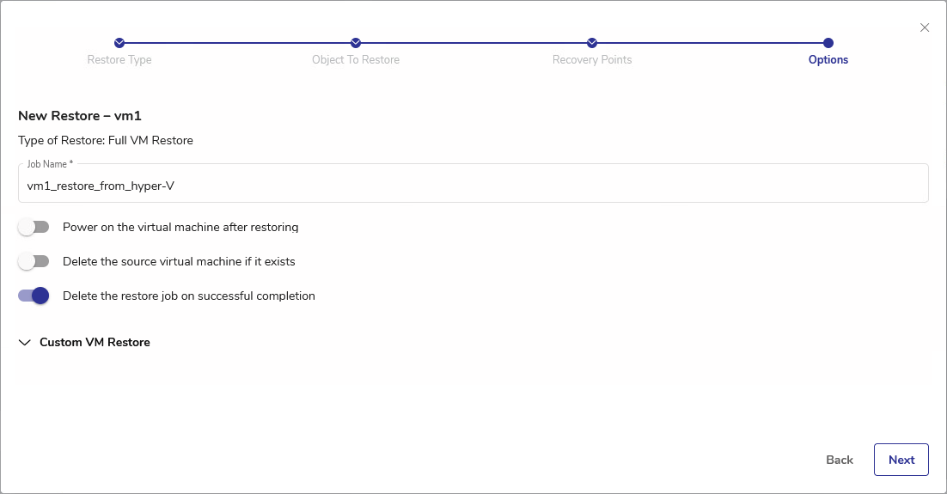Focus the Job Name text field
This screenshot has height=494, width=947.
[473, 185]
